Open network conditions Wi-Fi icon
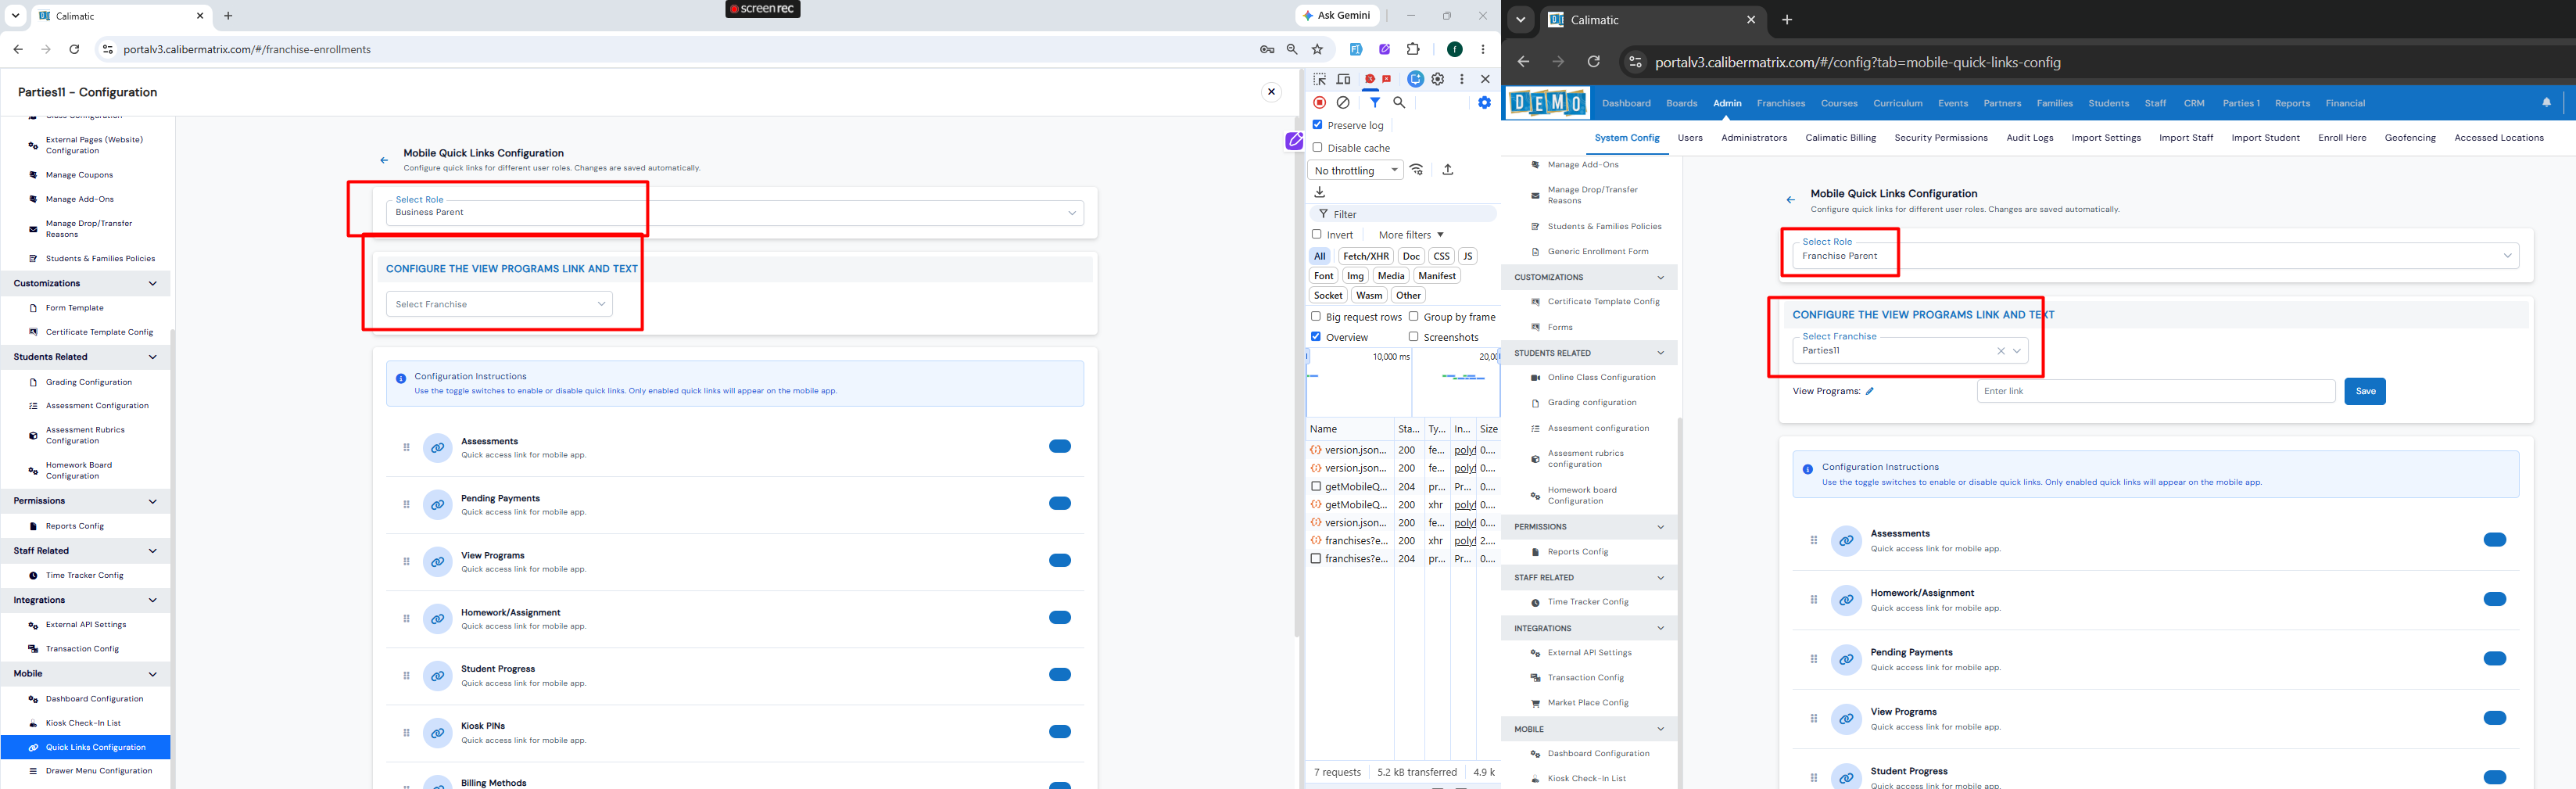 [1417, 170]
